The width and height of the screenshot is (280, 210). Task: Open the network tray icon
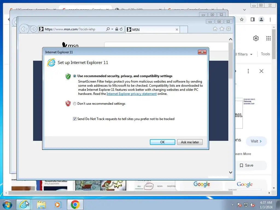pos(246,205)
